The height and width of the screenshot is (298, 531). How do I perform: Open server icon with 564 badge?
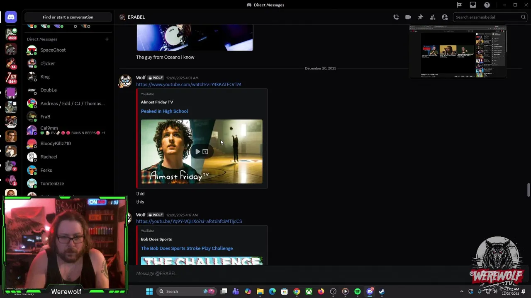click(x=11, y=78)
